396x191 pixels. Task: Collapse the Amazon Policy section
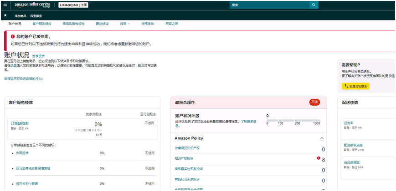(322, 138)
